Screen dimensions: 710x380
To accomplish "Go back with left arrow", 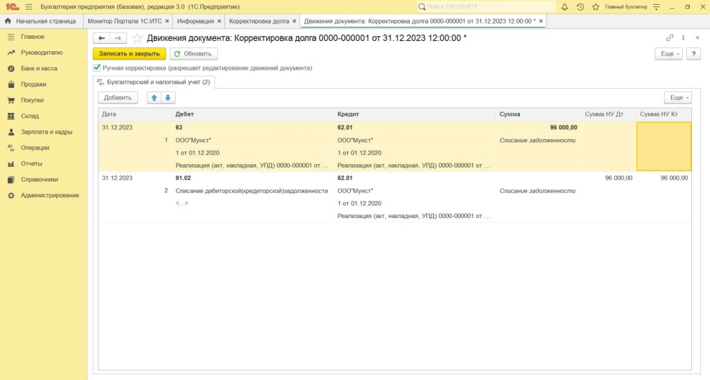I will pos(102,38).
